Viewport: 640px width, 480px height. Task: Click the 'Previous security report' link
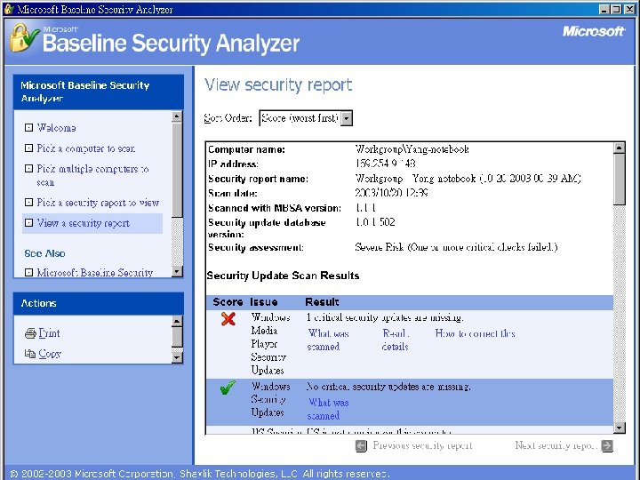[422, 445]
